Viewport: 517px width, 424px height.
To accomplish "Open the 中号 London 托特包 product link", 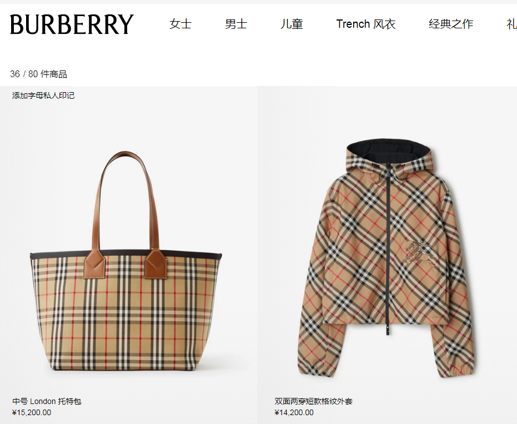I will click(x=47, y=401).
